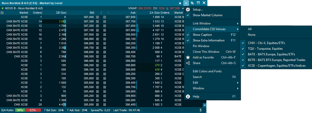This screenshot has height=113, width=312.
Task: Click Spread% 0,03 status entry
Action: [x=100, y=110]
